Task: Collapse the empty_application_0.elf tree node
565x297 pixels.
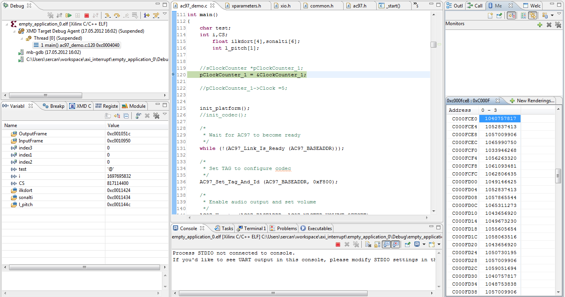Action: (x=7, y=24)
